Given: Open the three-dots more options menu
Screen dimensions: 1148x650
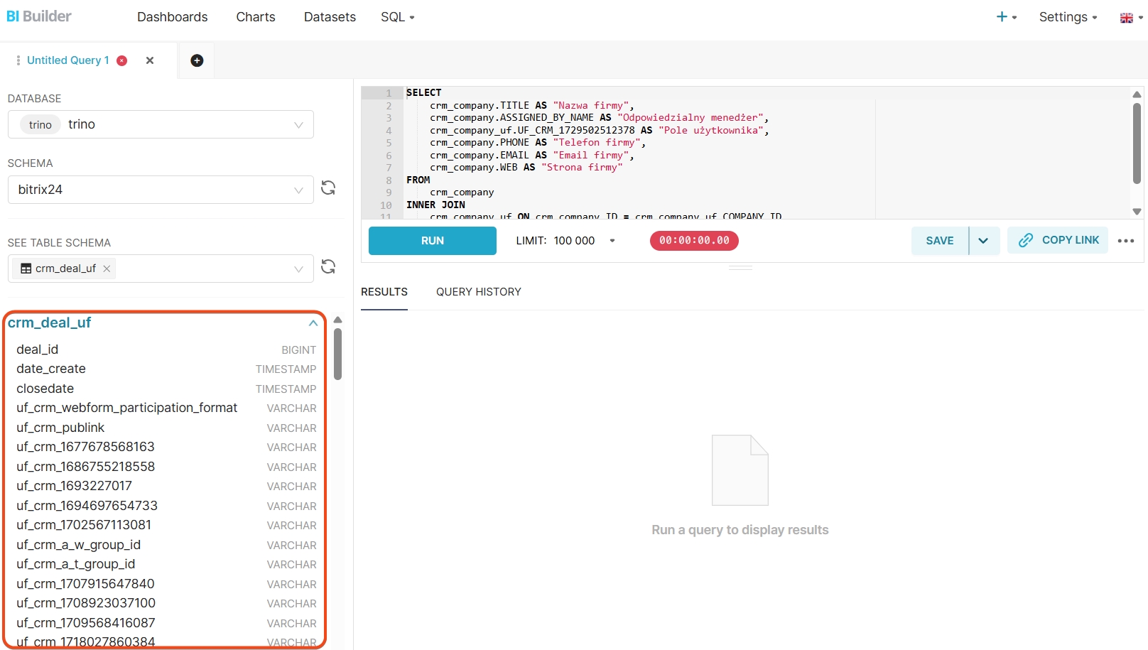Looking at the screenshot, I should pos(1125,241).
